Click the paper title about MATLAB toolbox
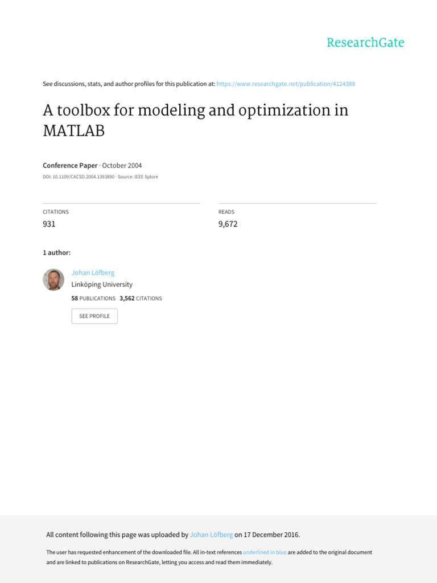Viewport: 437px width, 583px height. tap(195, 120)
